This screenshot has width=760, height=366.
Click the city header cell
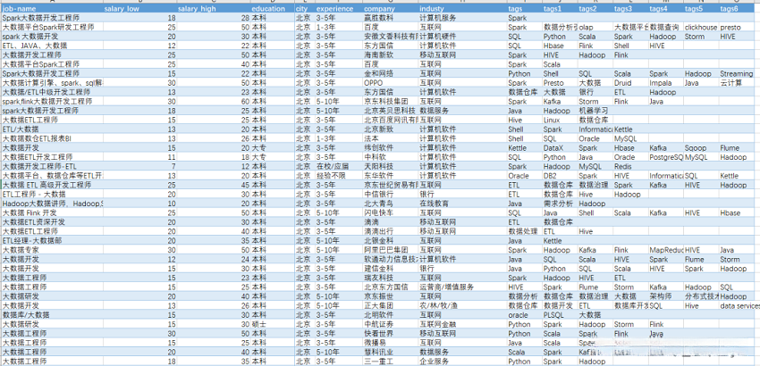[x=304, y=9]
